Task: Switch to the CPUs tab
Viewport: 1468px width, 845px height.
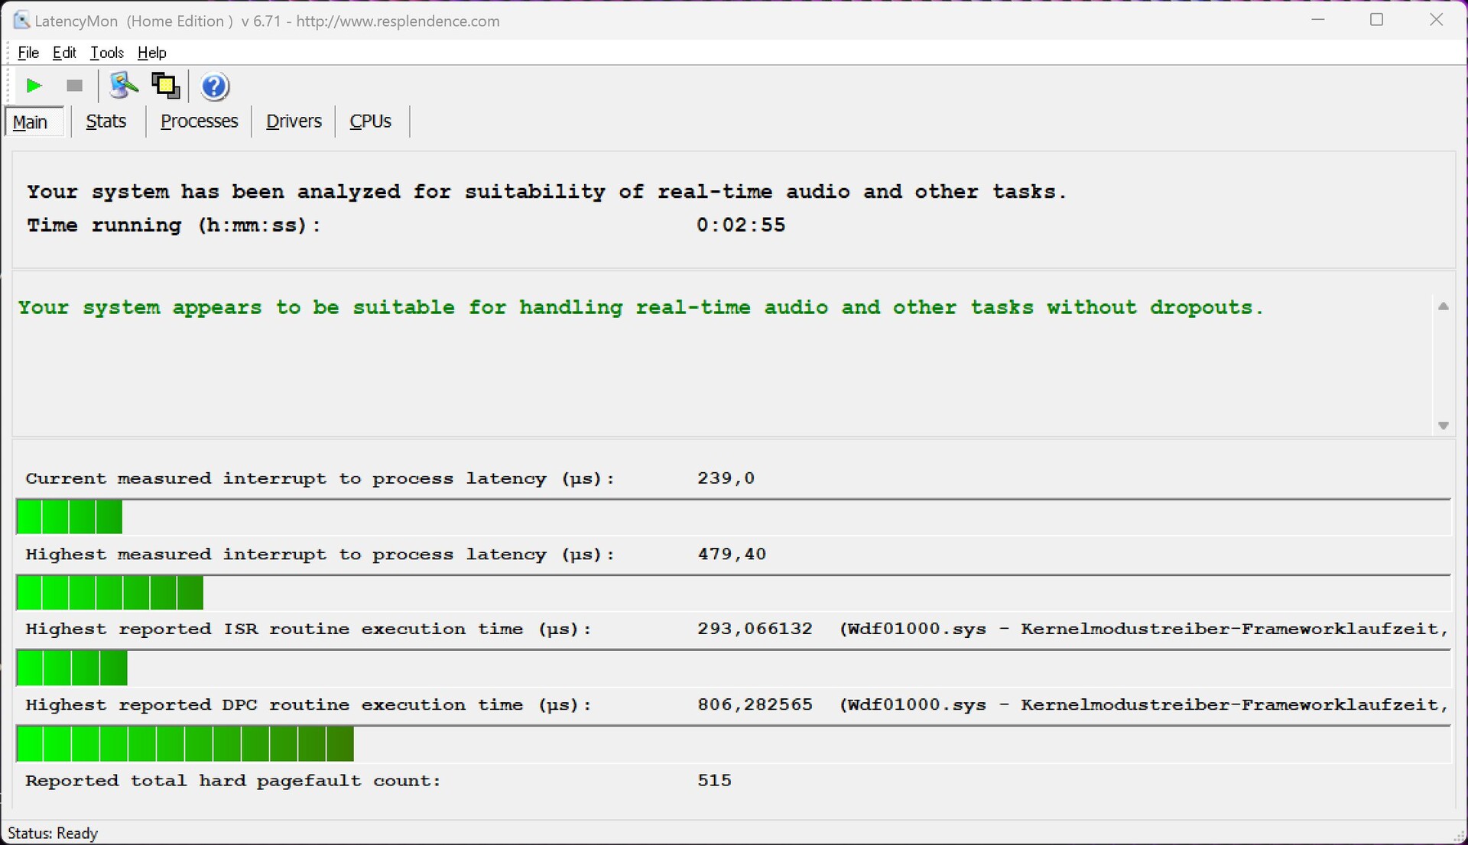Action: [x=371, y=121]
